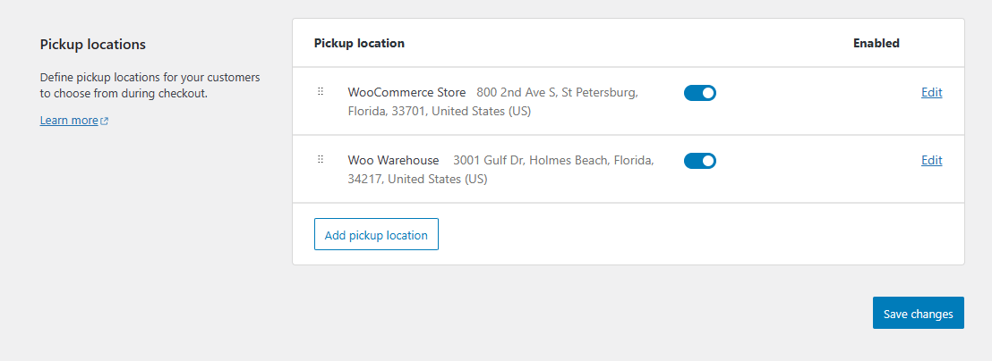
Task: Select the WooCommerce Store location name
Action: pyautogui.click(x=406, y=92)
